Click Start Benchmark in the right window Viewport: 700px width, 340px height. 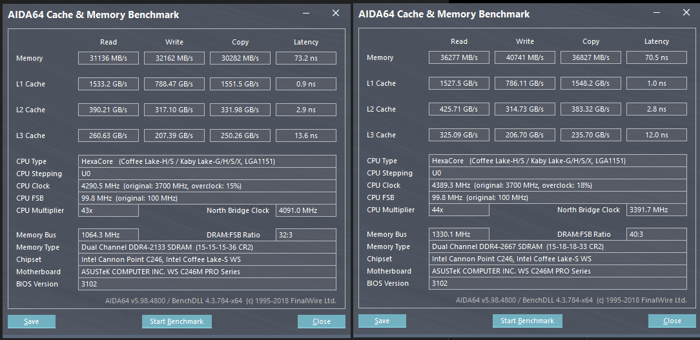pyautogui.click(x=527, y=321)
